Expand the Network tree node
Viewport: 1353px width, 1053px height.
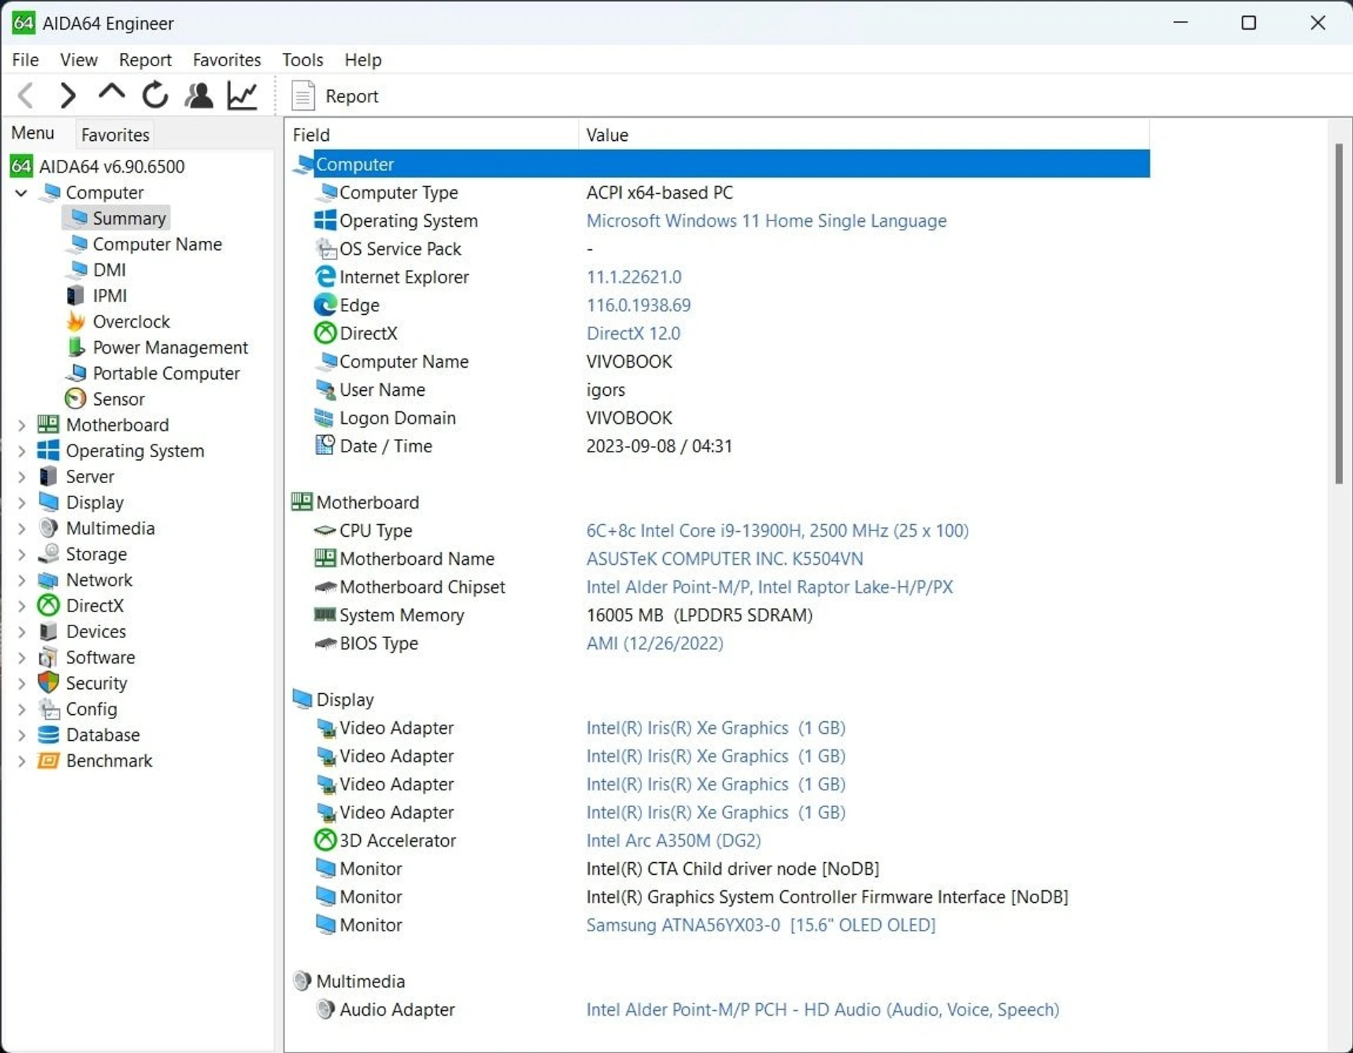click(x=21, y=580)
